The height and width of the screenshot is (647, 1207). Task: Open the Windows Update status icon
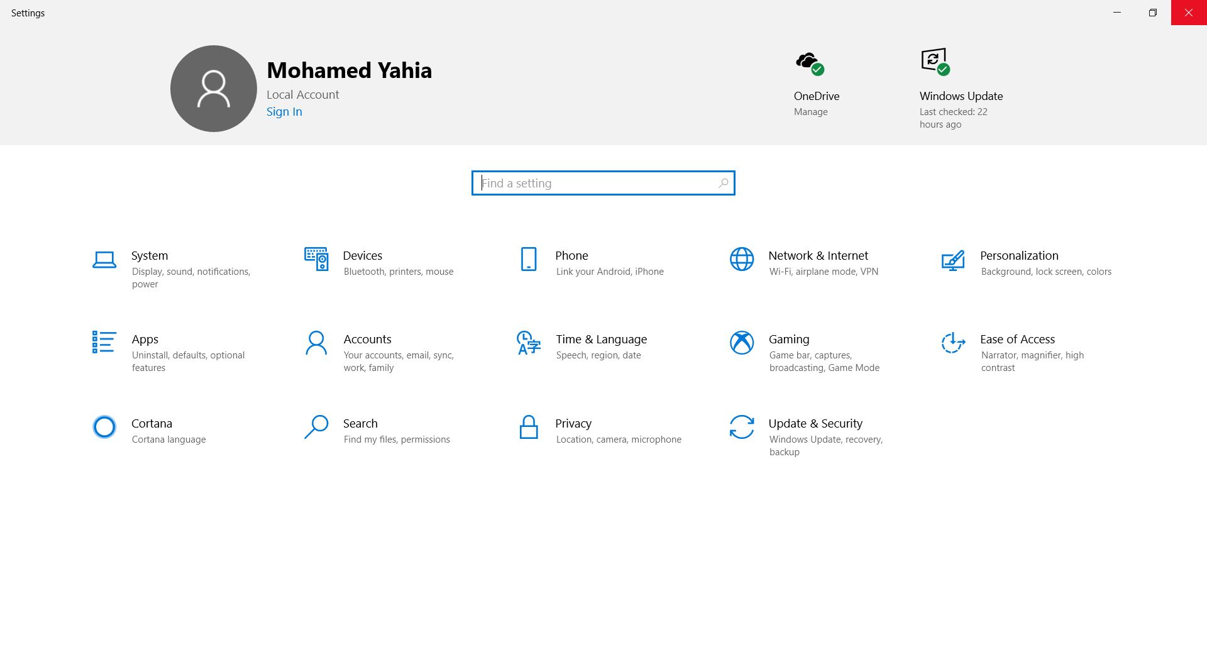click(x=935, y=62)
